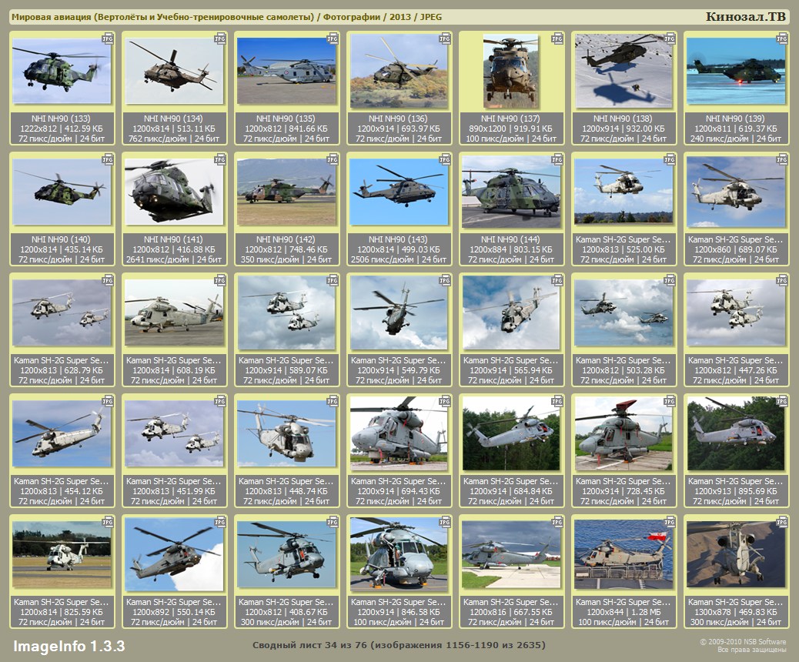Click the JPG badge on NHI NH90 (141)
Viewport: 799px width, 662px height.
220,159
